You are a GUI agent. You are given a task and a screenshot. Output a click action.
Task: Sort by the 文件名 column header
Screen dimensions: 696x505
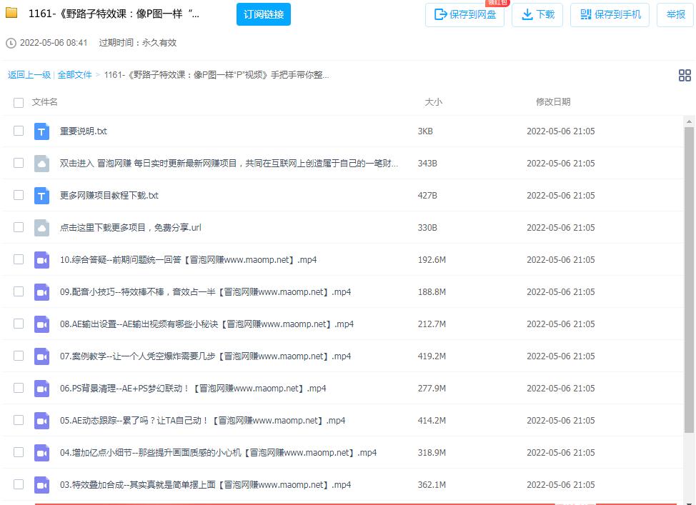point(45,102)
